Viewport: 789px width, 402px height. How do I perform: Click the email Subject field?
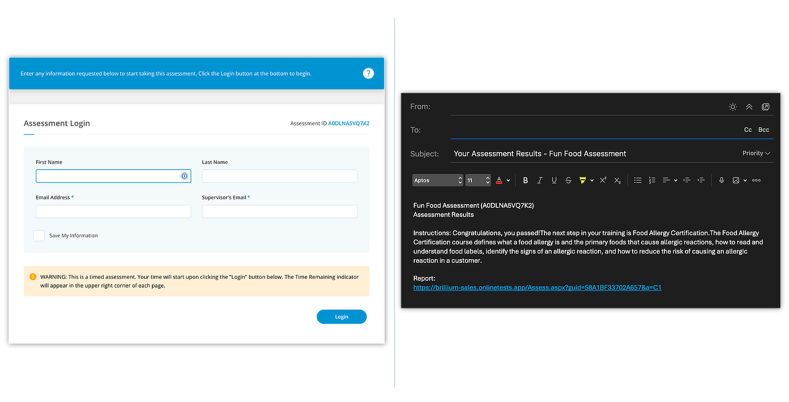(595, 153)
